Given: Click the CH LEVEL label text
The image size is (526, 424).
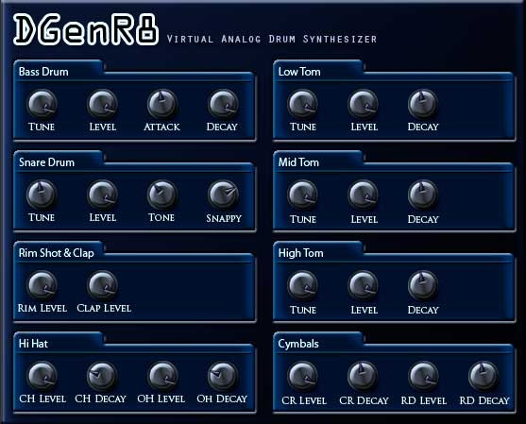Looking at the screenshot, I should [x=42, y=399].
